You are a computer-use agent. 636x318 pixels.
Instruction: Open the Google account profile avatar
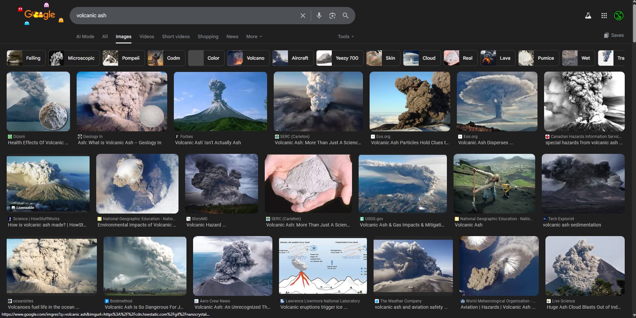tap(618, 16)
